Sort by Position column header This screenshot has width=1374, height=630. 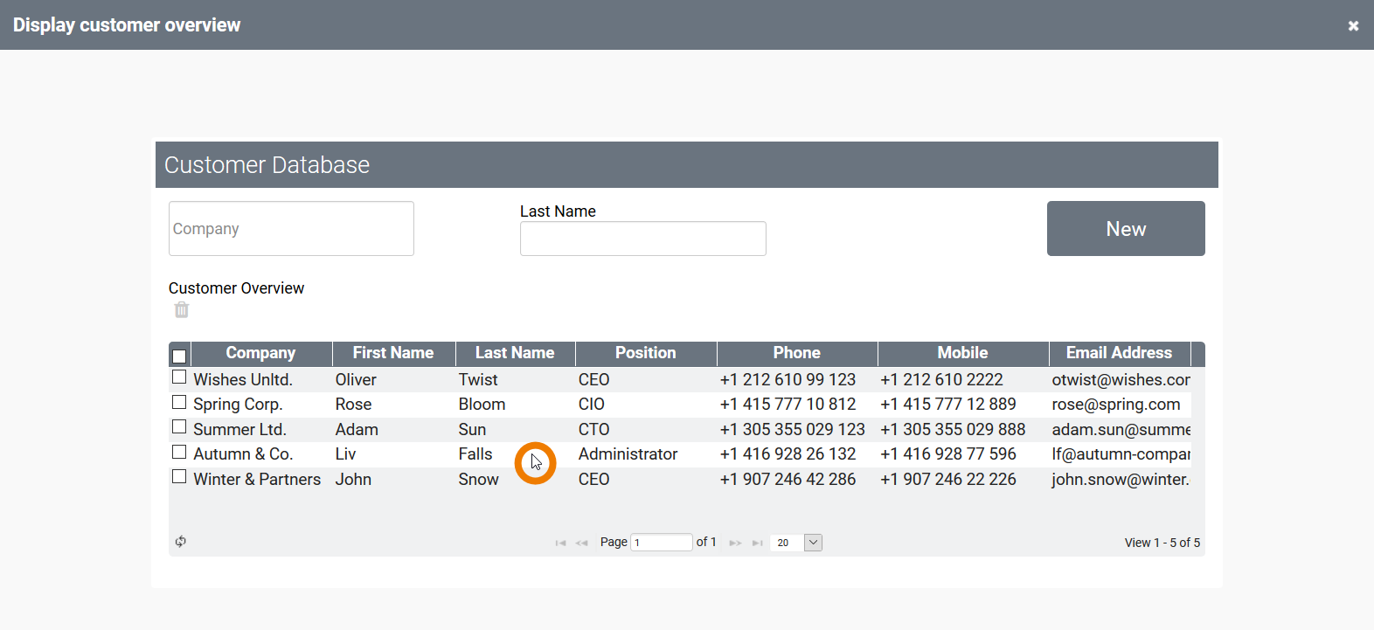[x=646, y=353]
